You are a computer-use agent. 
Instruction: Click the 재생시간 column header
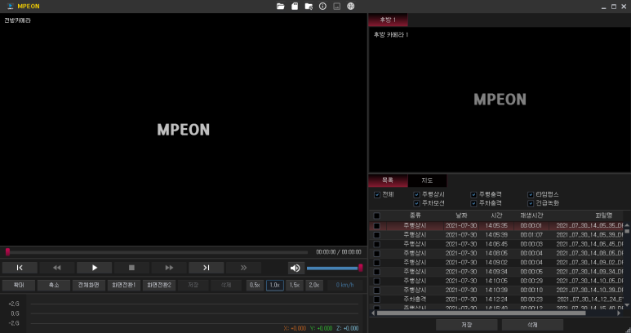tap(531, 216)
